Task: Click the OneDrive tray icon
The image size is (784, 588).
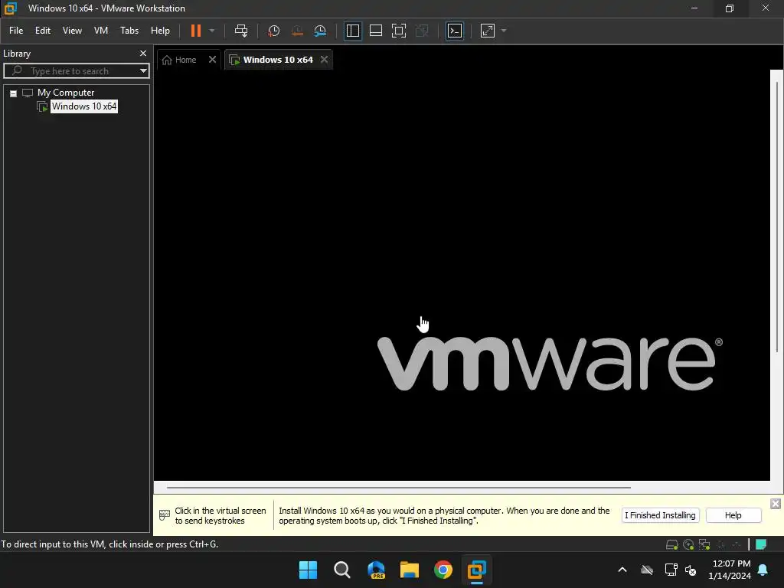Action: point(647,570)
